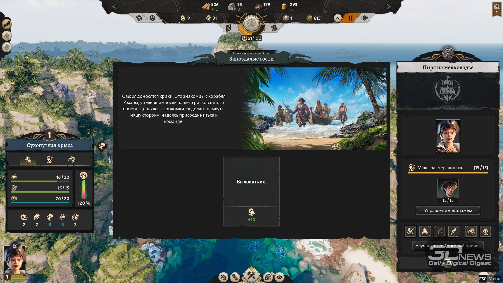Click the vertical morale gauge at 120%
The width and height of the screenshot is (503, 283).
tap(84, 189)
